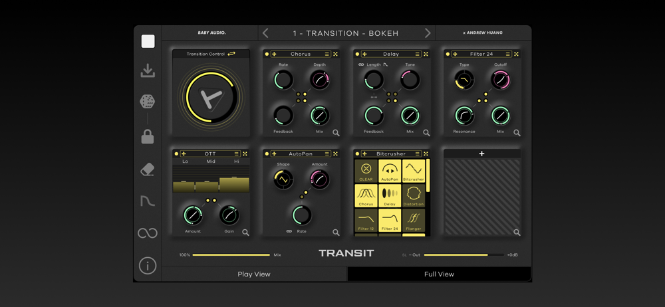This screenshot has width=665, height=307.
Task: Click the Filter 24 Cutoff knob
Action: (x=501, y=80)
